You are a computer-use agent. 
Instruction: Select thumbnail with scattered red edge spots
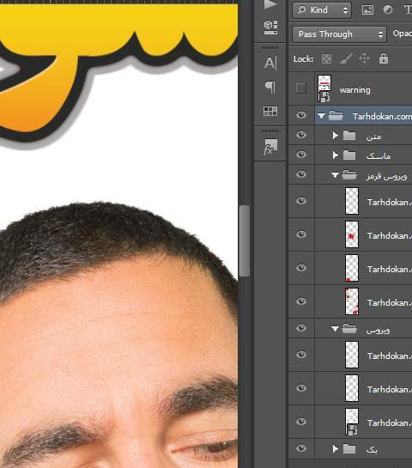pyautogui.click(x=352, y=301)
